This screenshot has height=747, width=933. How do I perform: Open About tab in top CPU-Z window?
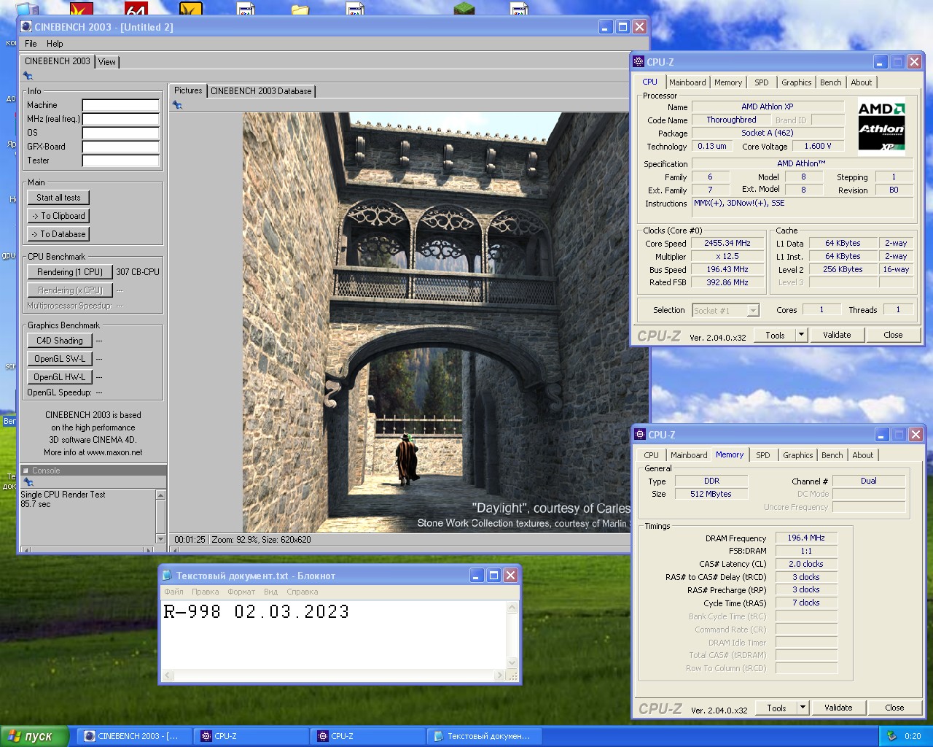point(862,82)
